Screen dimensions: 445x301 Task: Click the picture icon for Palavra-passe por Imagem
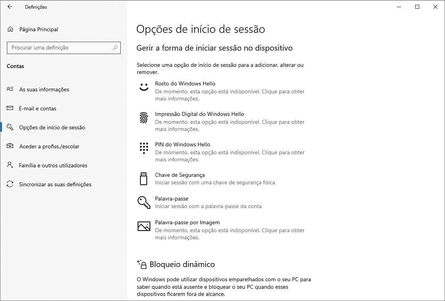pyautogui.click(x=144, y=226)
